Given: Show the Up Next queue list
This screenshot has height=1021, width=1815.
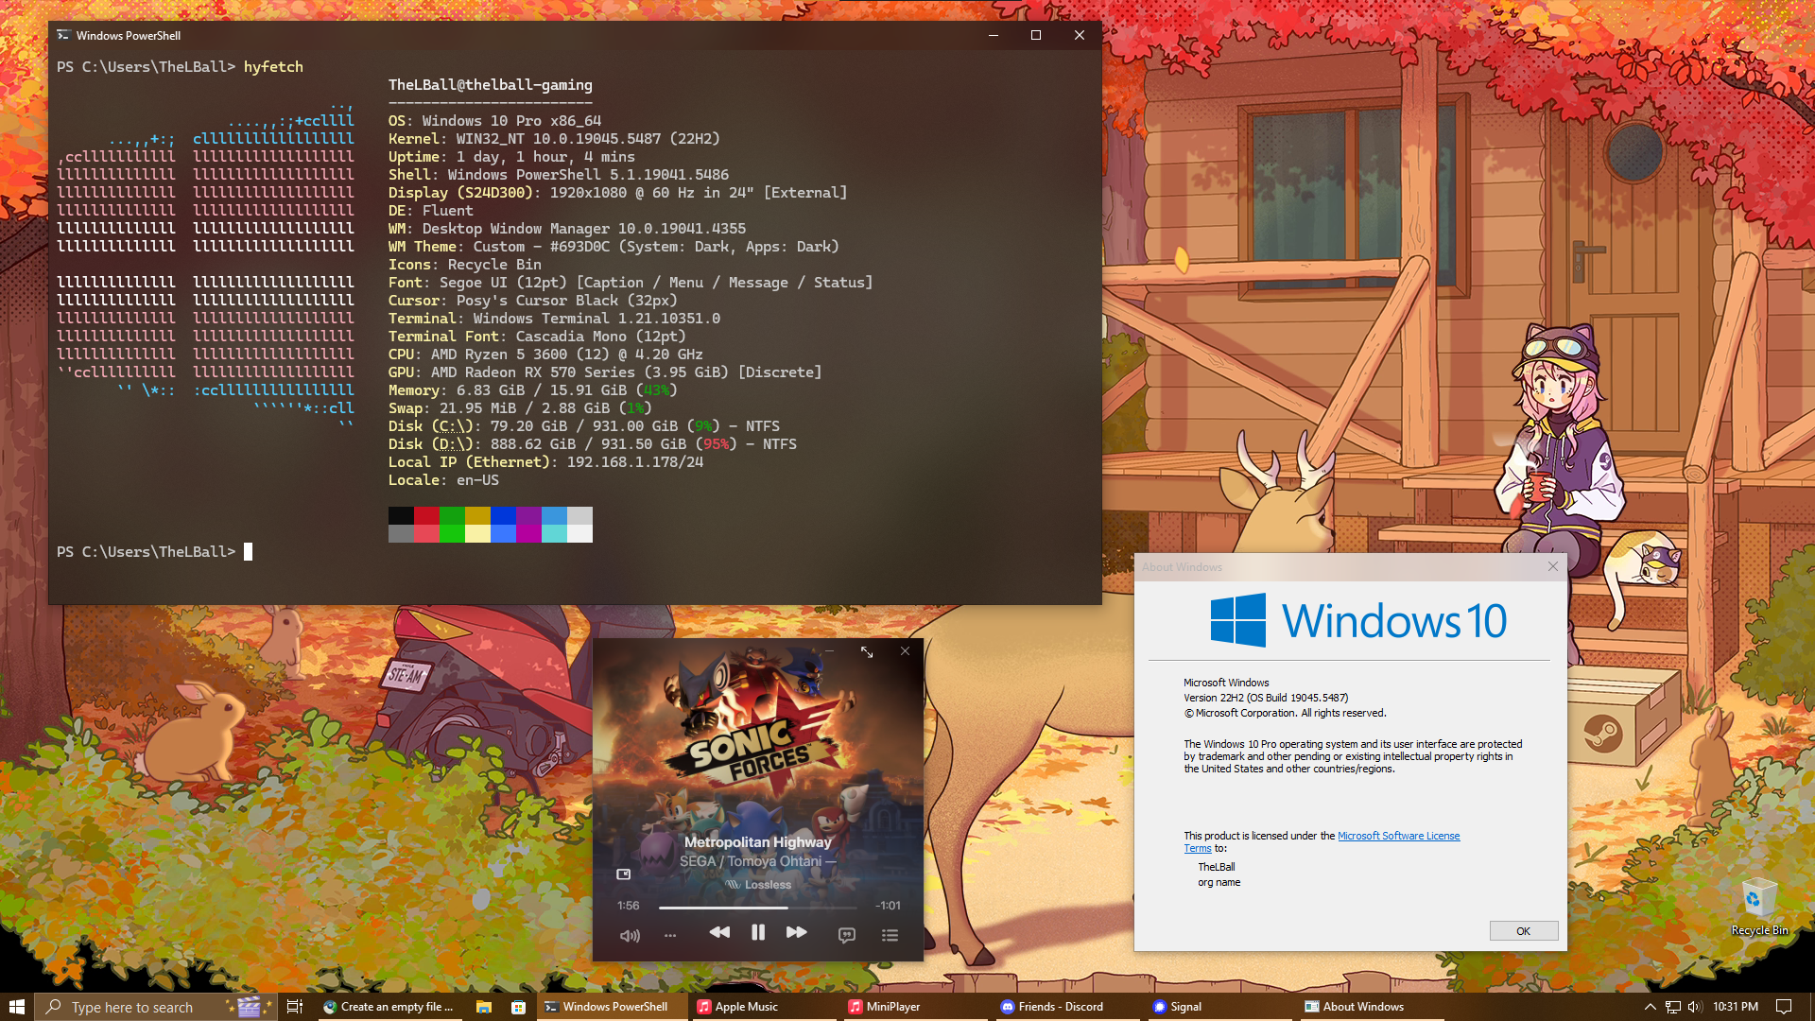Looking at the screenshot, I should [890, 935].
